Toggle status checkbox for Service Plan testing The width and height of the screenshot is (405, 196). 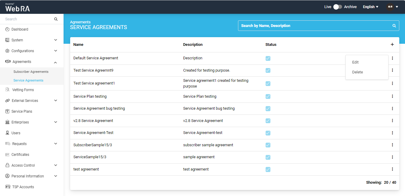point(268,97)
